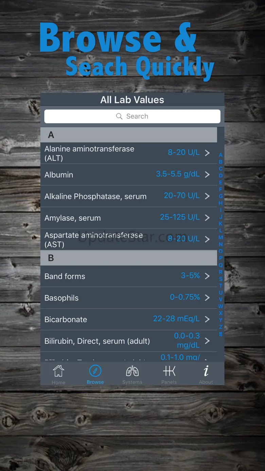Jump to letter M in index
Image resolution: width=265 pixels, height=471 pixels.
[220, 237]
